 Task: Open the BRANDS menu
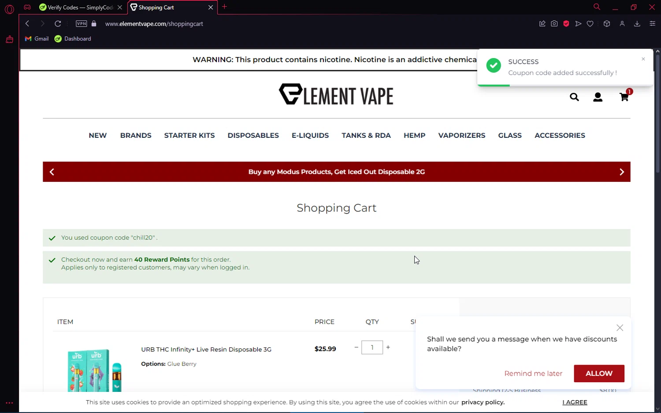pyautogui.click(x=136, y=136)
